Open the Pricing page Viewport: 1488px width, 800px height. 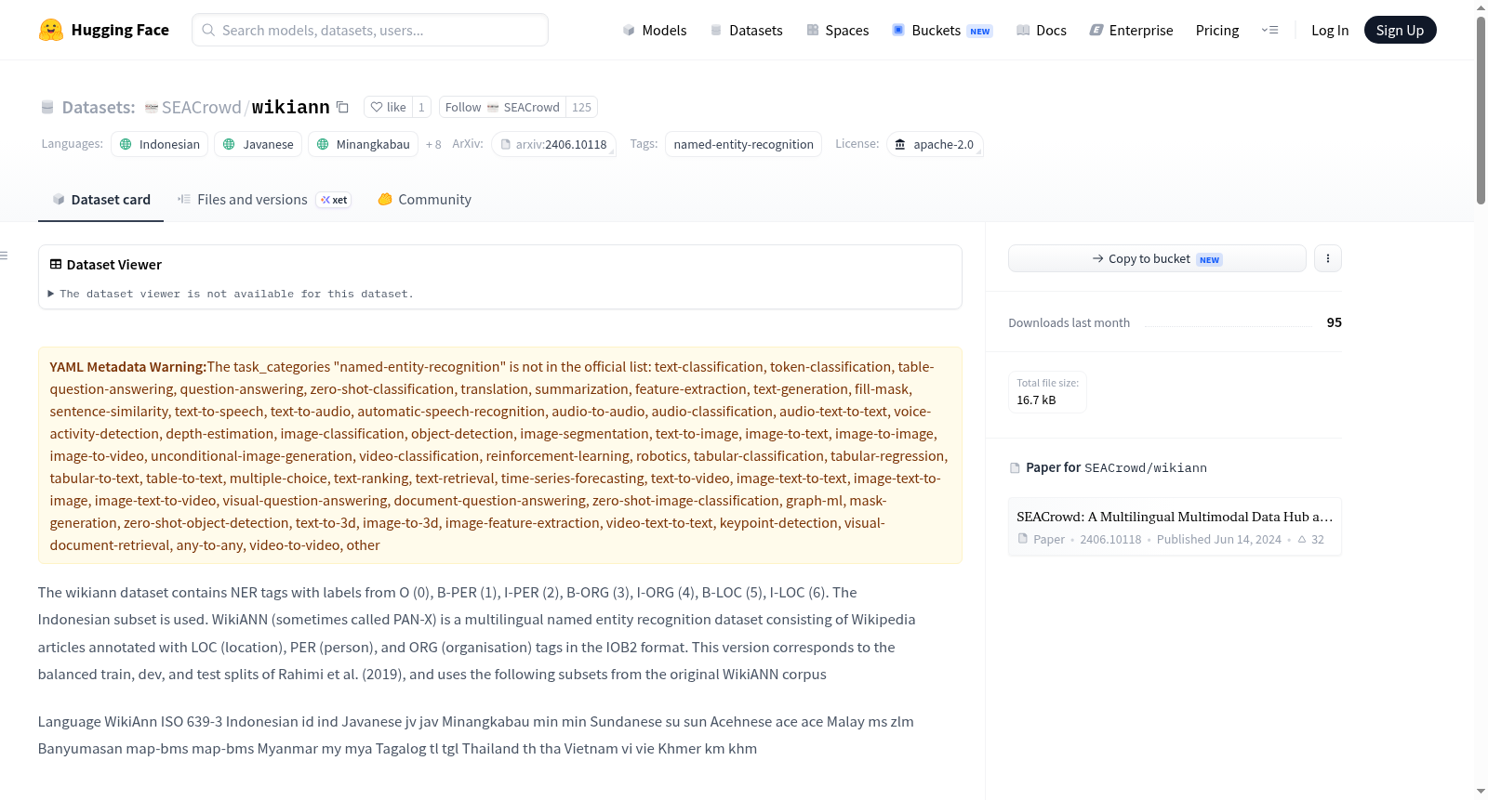[x=1217, y=30]
